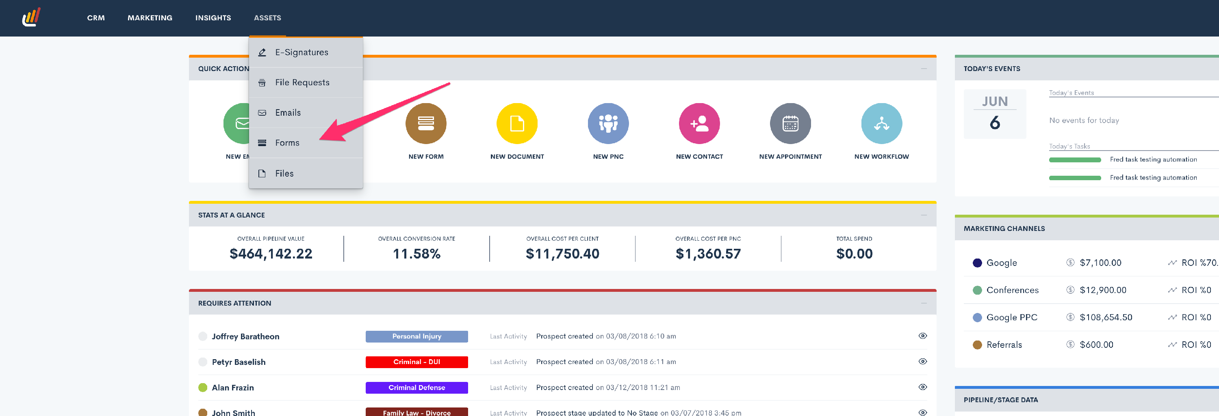Click the Criminal - DUI tag

[x=416, y=362]
